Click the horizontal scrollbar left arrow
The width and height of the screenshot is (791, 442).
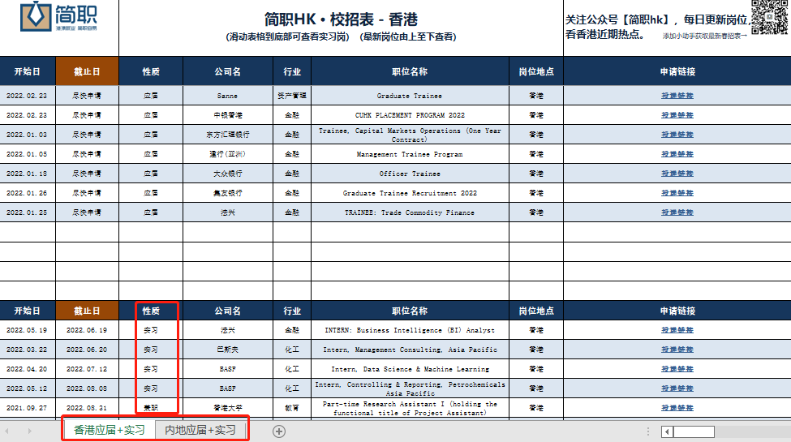(x=668, y=432)
